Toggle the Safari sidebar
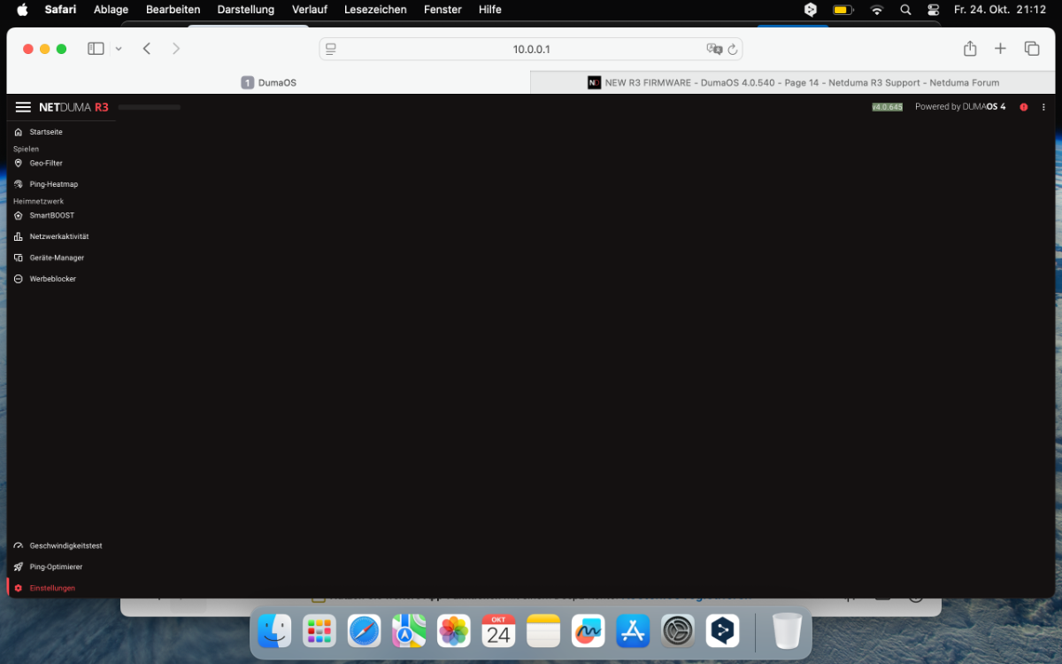Viewport: 1062px width, 664px height. 96,49
